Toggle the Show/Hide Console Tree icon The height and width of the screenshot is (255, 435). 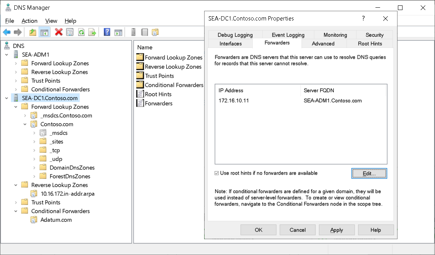44,32
